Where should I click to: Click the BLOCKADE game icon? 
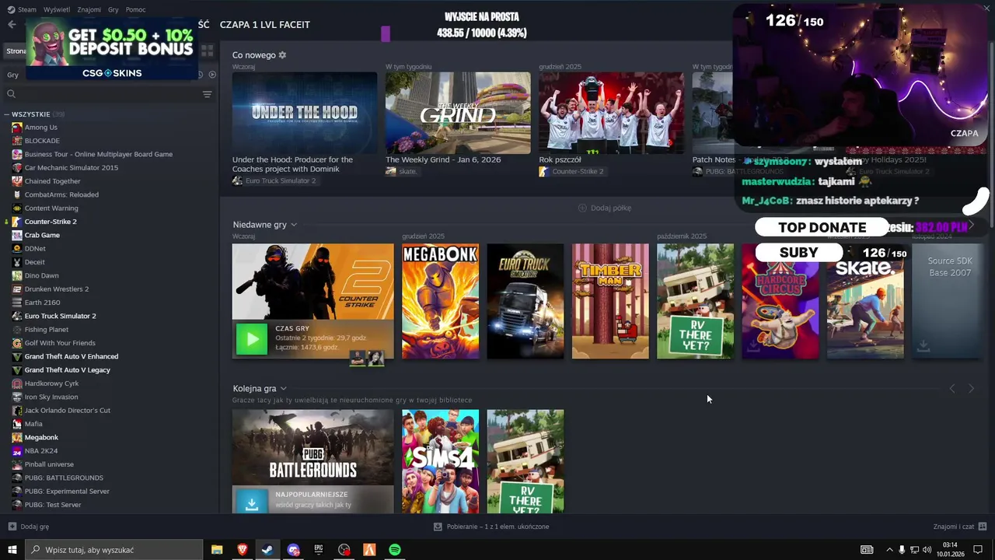pyautogui.click(x=17, y=141)
